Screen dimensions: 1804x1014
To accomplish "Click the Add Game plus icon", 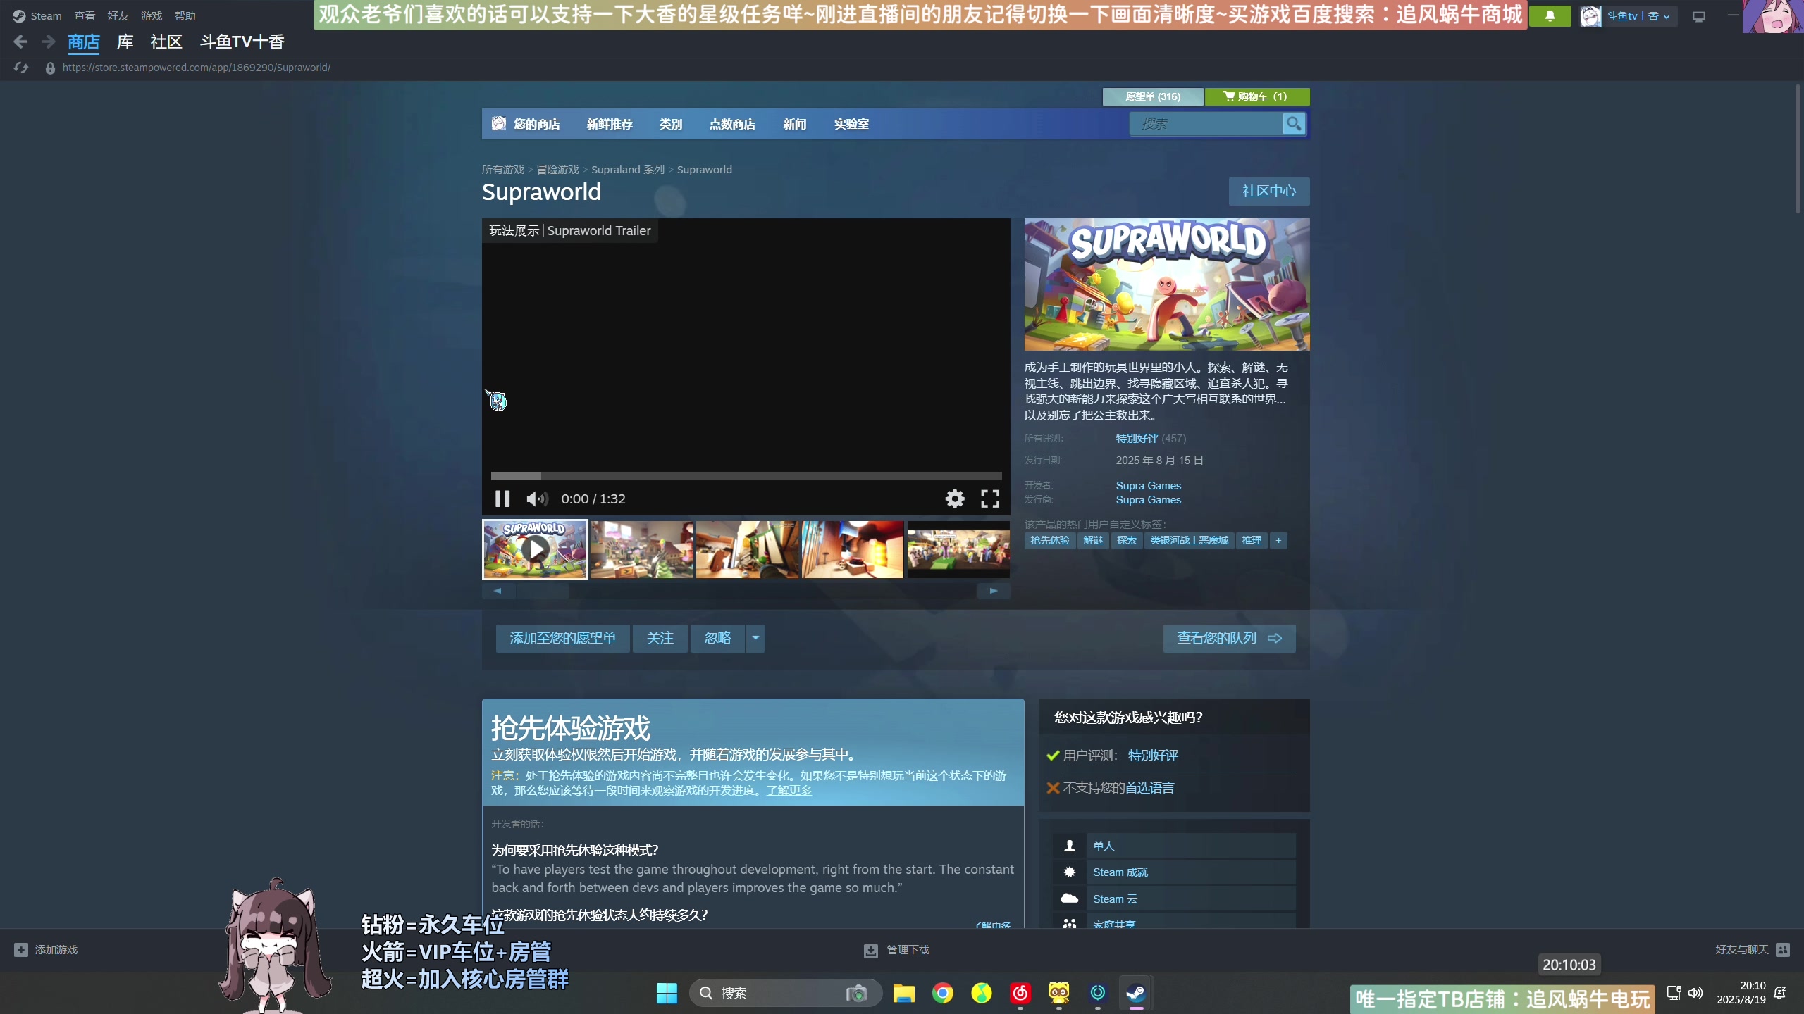I will (21, 950).
